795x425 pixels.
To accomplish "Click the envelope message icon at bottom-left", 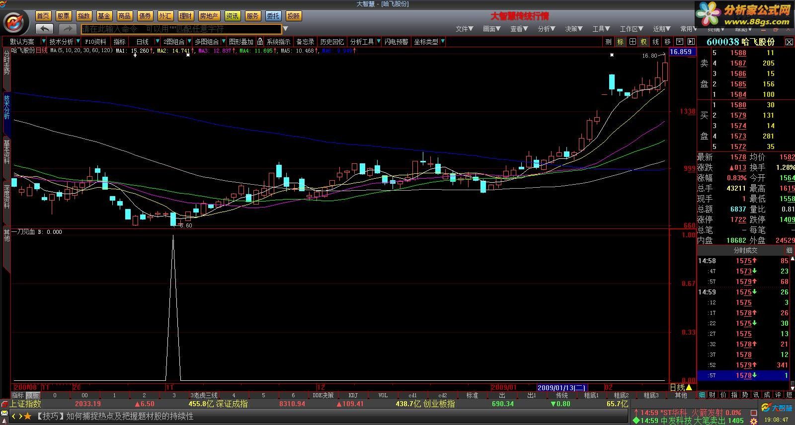I will (x=4, y=413).
